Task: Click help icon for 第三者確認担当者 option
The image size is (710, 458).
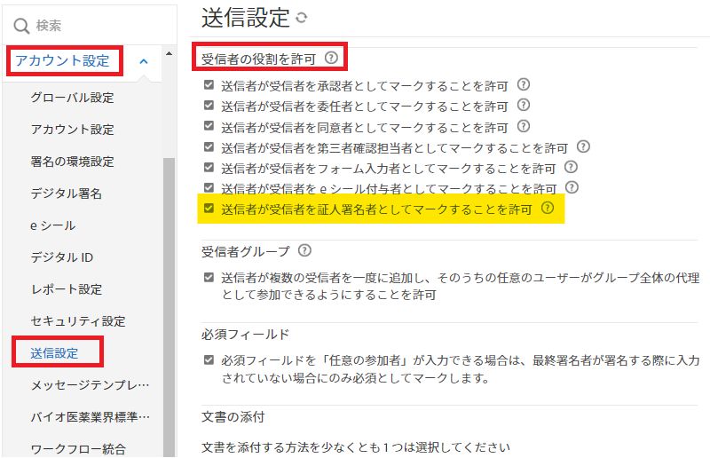Action: point(584,146)
